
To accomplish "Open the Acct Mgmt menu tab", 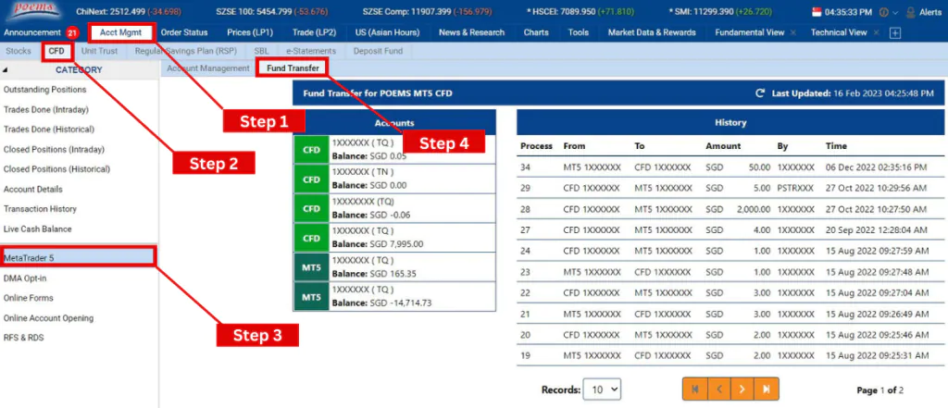I will 120,32.
